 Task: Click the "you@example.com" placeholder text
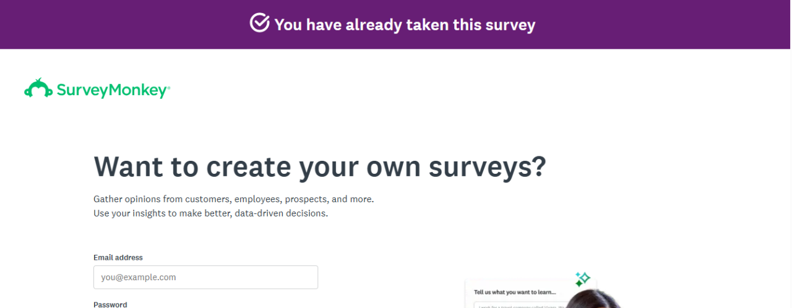[x=139, y=277]
